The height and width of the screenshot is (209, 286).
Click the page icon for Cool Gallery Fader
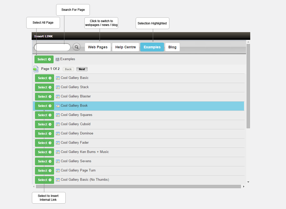pos(58,143)
